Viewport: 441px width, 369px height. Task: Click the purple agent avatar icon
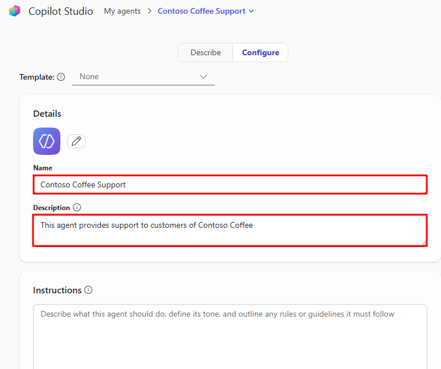[47, 141]
